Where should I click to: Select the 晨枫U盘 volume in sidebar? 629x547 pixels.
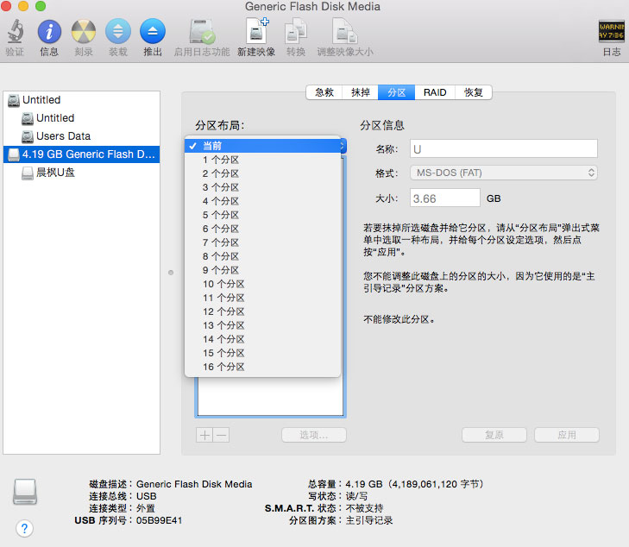click(x=55, y=173)
